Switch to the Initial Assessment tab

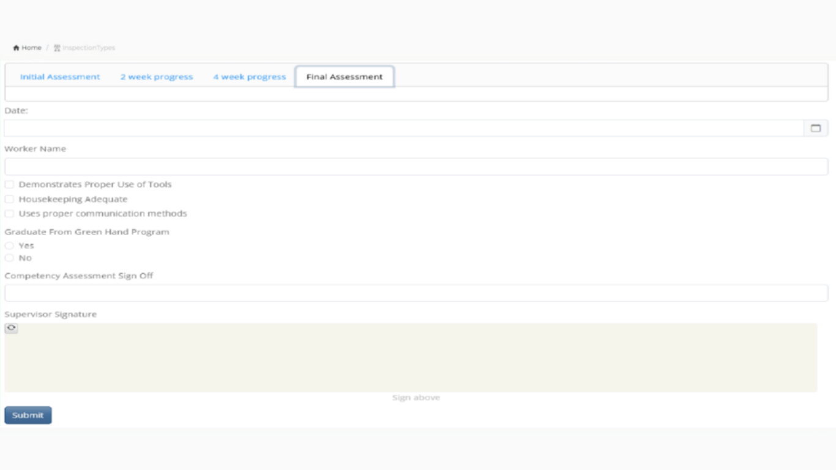(60, 77)
